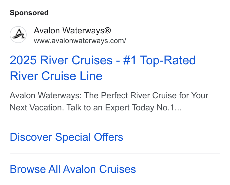Screen dimensions: 230x185
Task: Click the ad description starting 'Avalon Waterways: The Perfect'
Action: [x=109, y=102]
